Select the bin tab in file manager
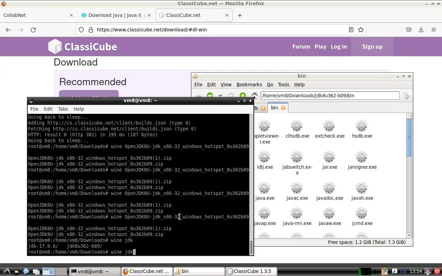The height and width of the screenshot is (276, 442). point(278,108)
